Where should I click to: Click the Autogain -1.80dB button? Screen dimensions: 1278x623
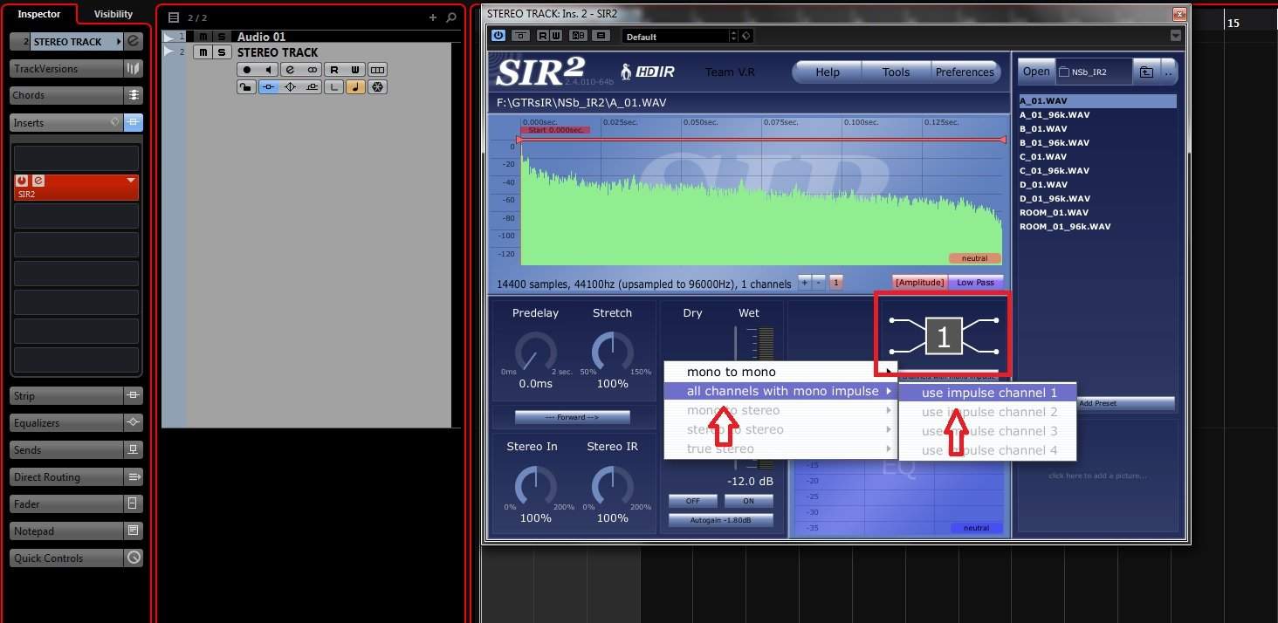[x=721, y=520]
